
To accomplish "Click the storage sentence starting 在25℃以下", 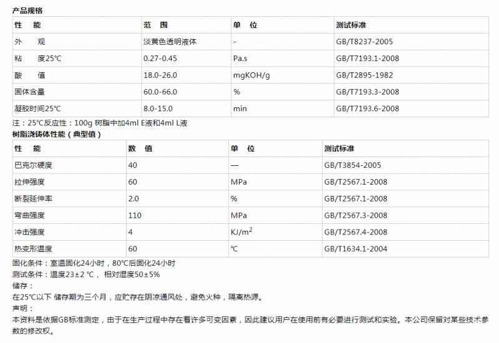I will pyautogui.click(x=138, y=297).
